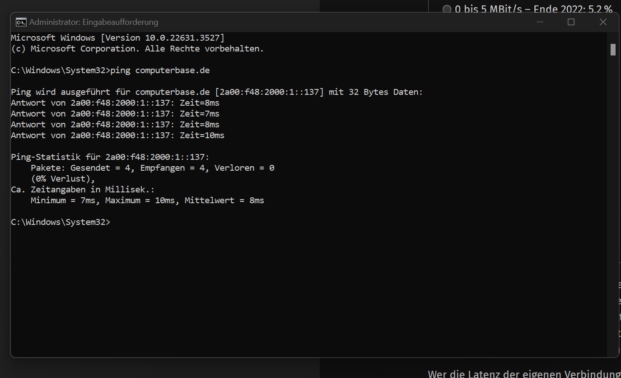
Task: Maximize the Eingabeaufforderung window
Action: tap(571, 21)
